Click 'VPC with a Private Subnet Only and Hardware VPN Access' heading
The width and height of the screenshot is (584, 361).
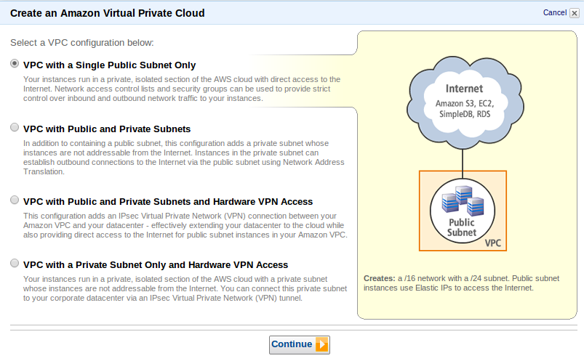(156, 265)
